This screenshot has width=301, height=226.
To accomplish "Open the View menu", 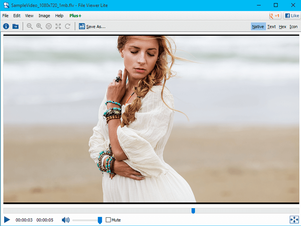I will point(29,15).
